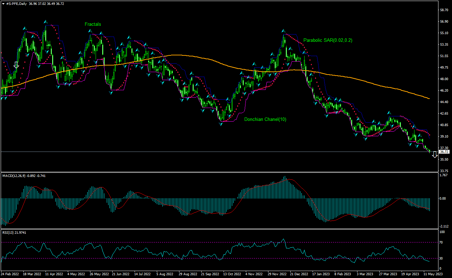Click the 13 Oct 2022 date on time axis

pyautogui.click(x=232, y=274)
